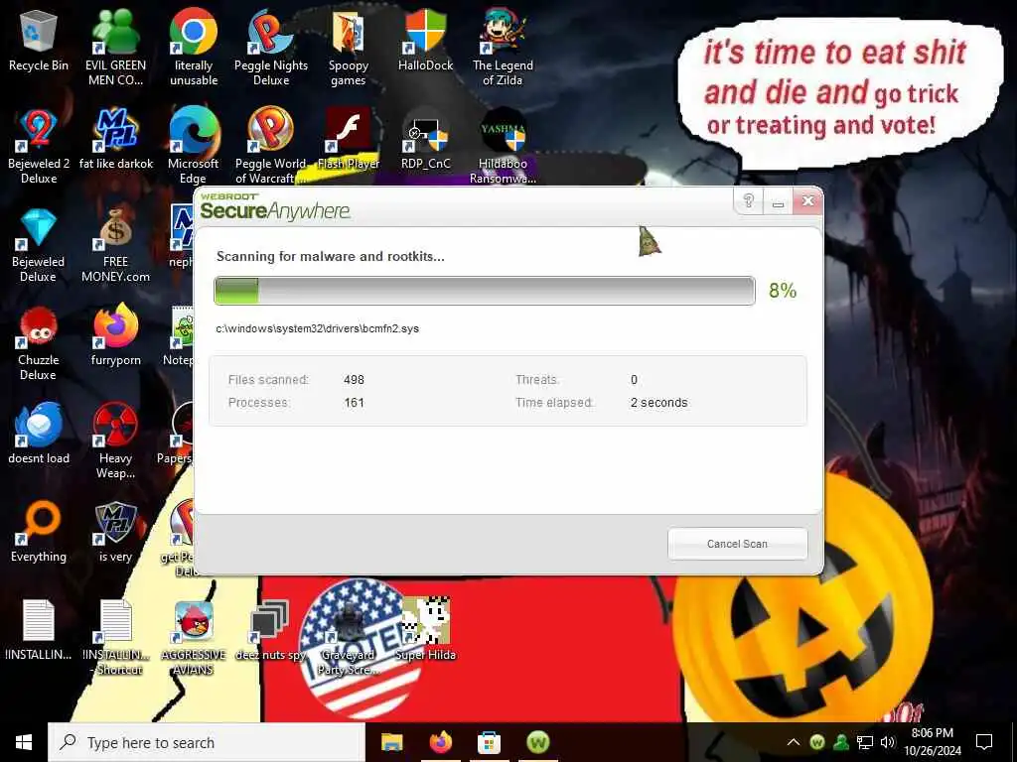Open the Graveyard Party Screensaver shortcut

pyautogui.click(x=349, y=638)
